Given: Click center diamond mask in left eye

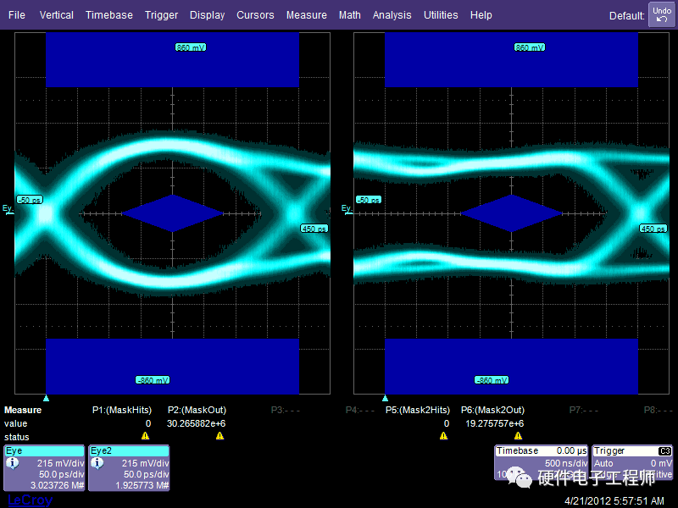Looking at the screenshot, I should pos(173,213).
